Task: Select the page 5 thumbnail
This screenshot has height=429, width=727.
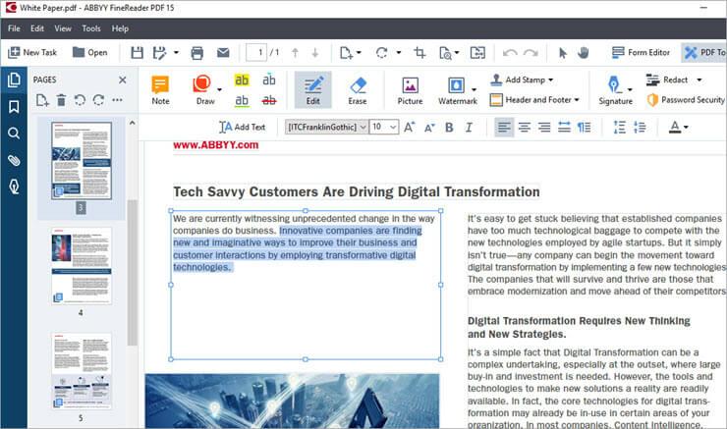Action: [82, 371]
